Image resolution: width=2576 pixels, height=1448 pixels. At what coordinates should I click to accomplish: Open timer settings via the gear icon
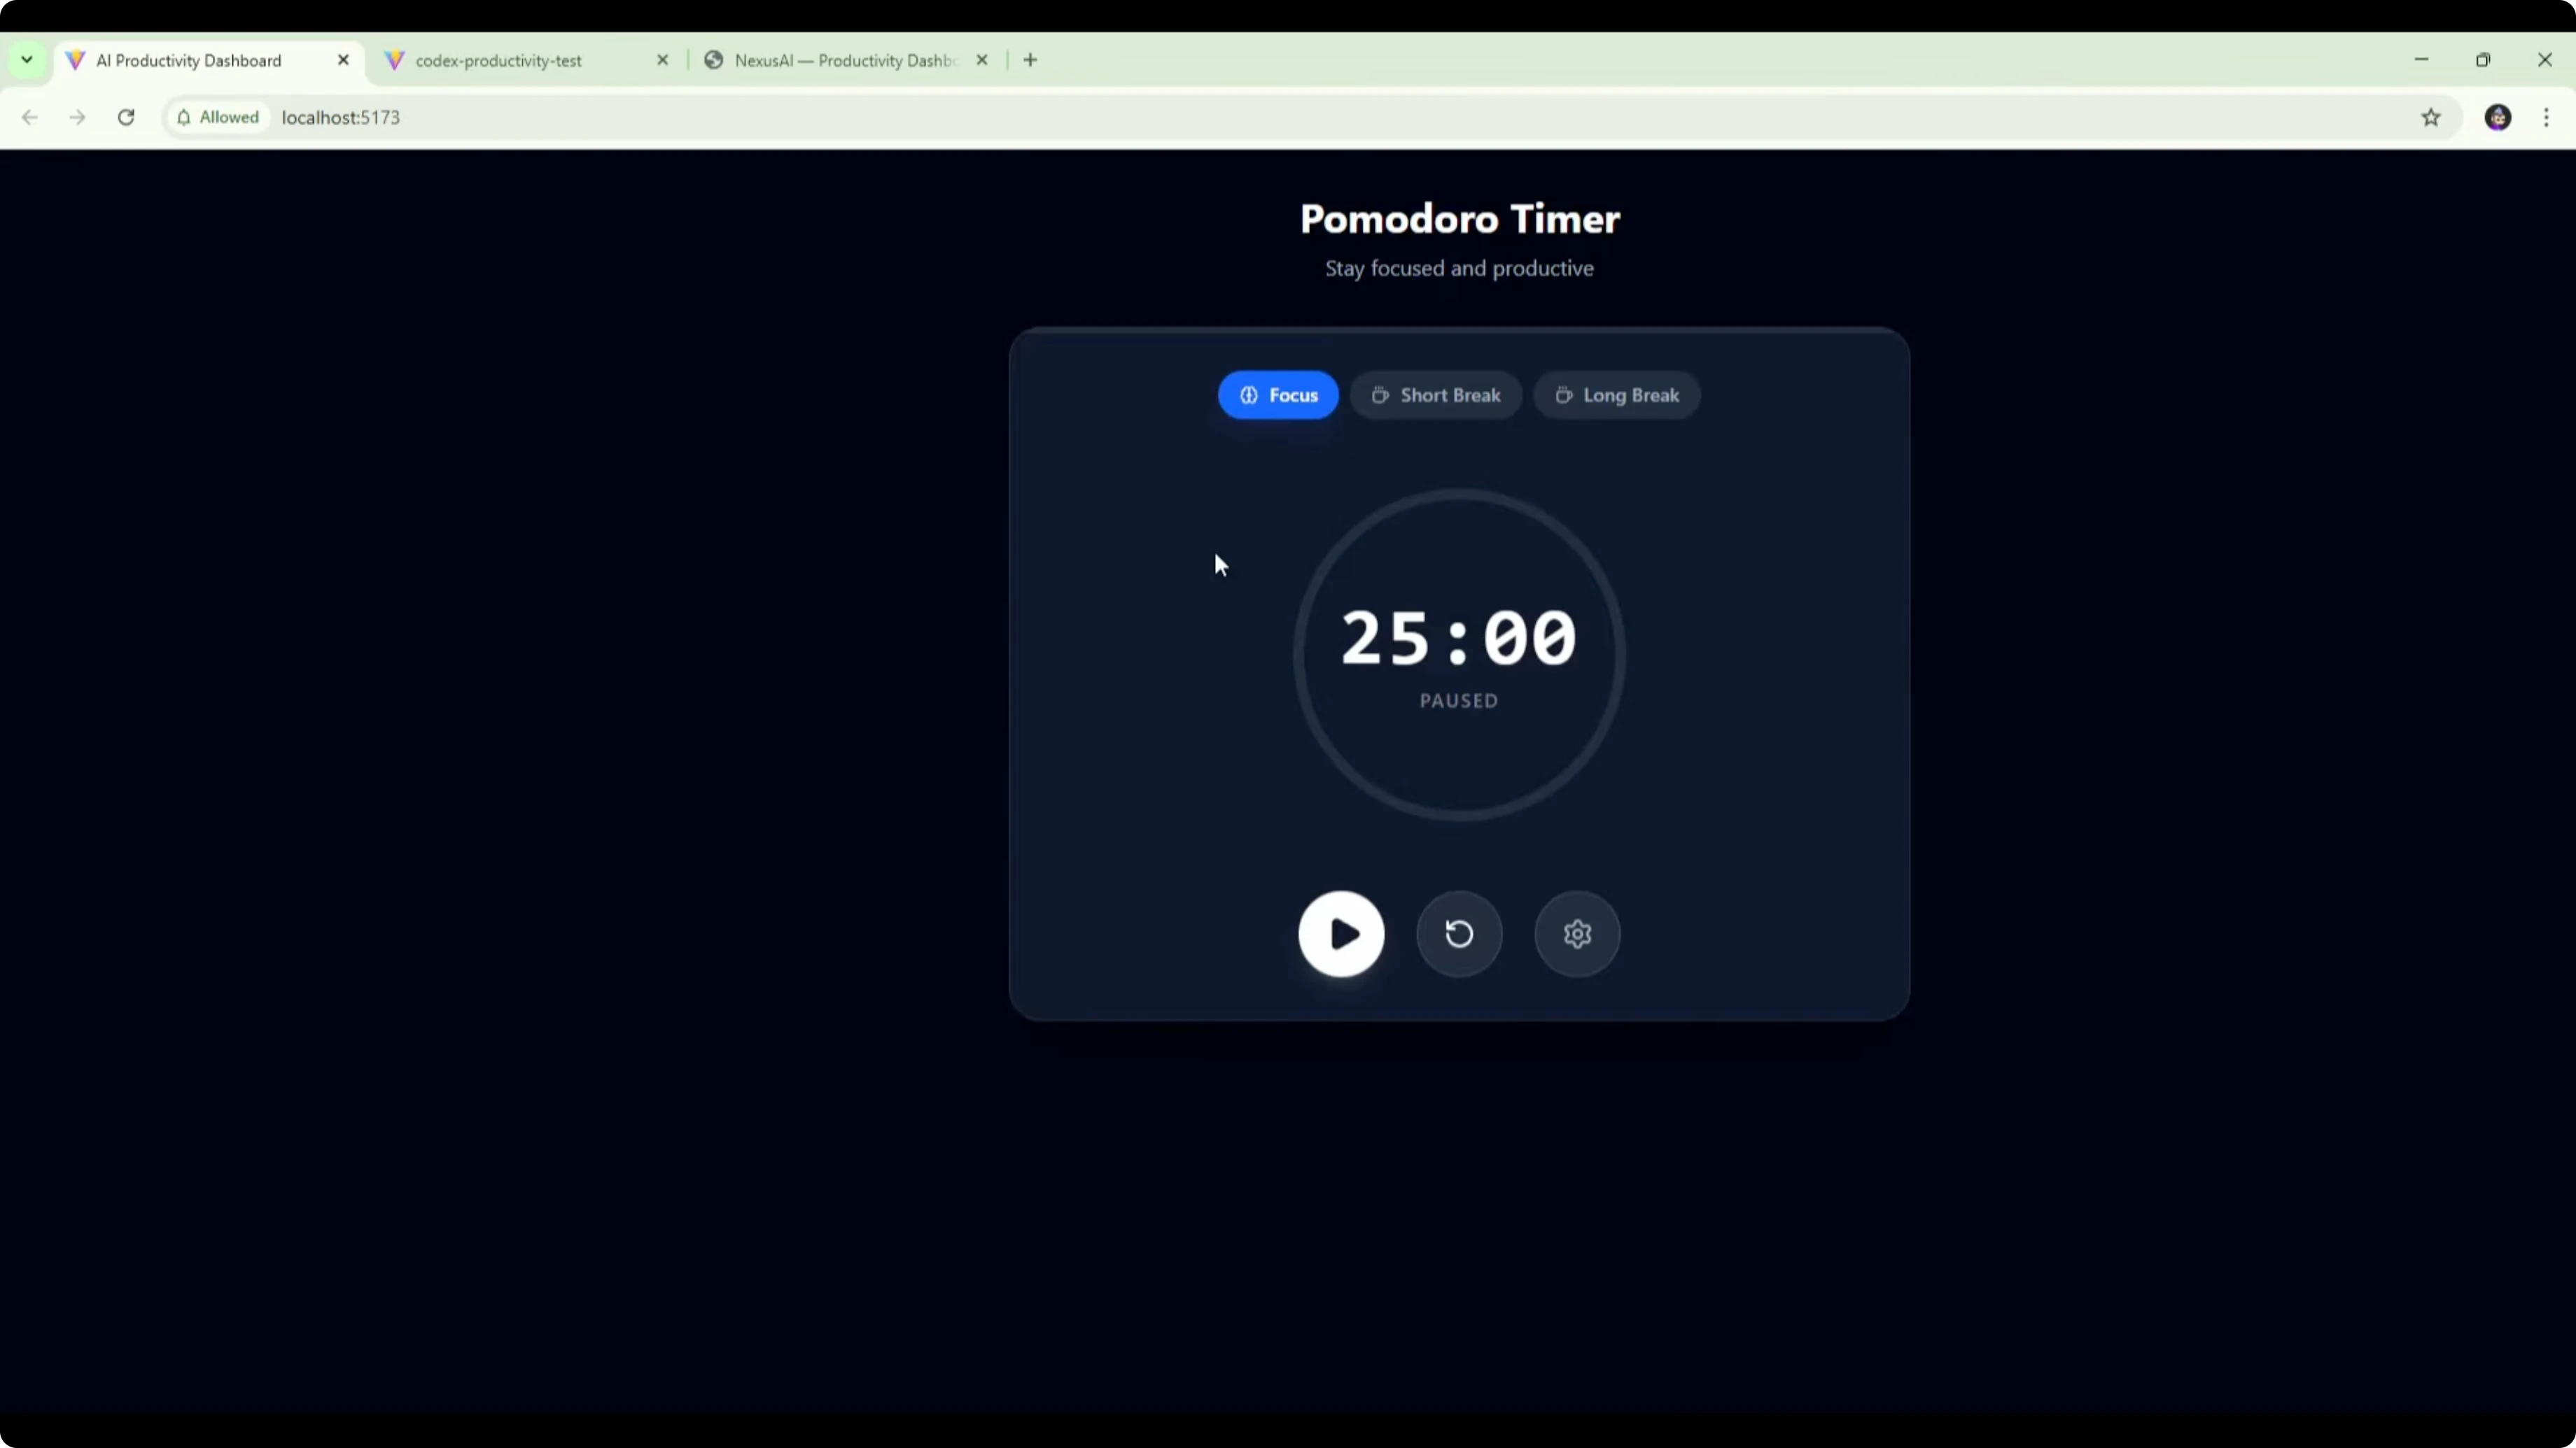[1577, 933]
